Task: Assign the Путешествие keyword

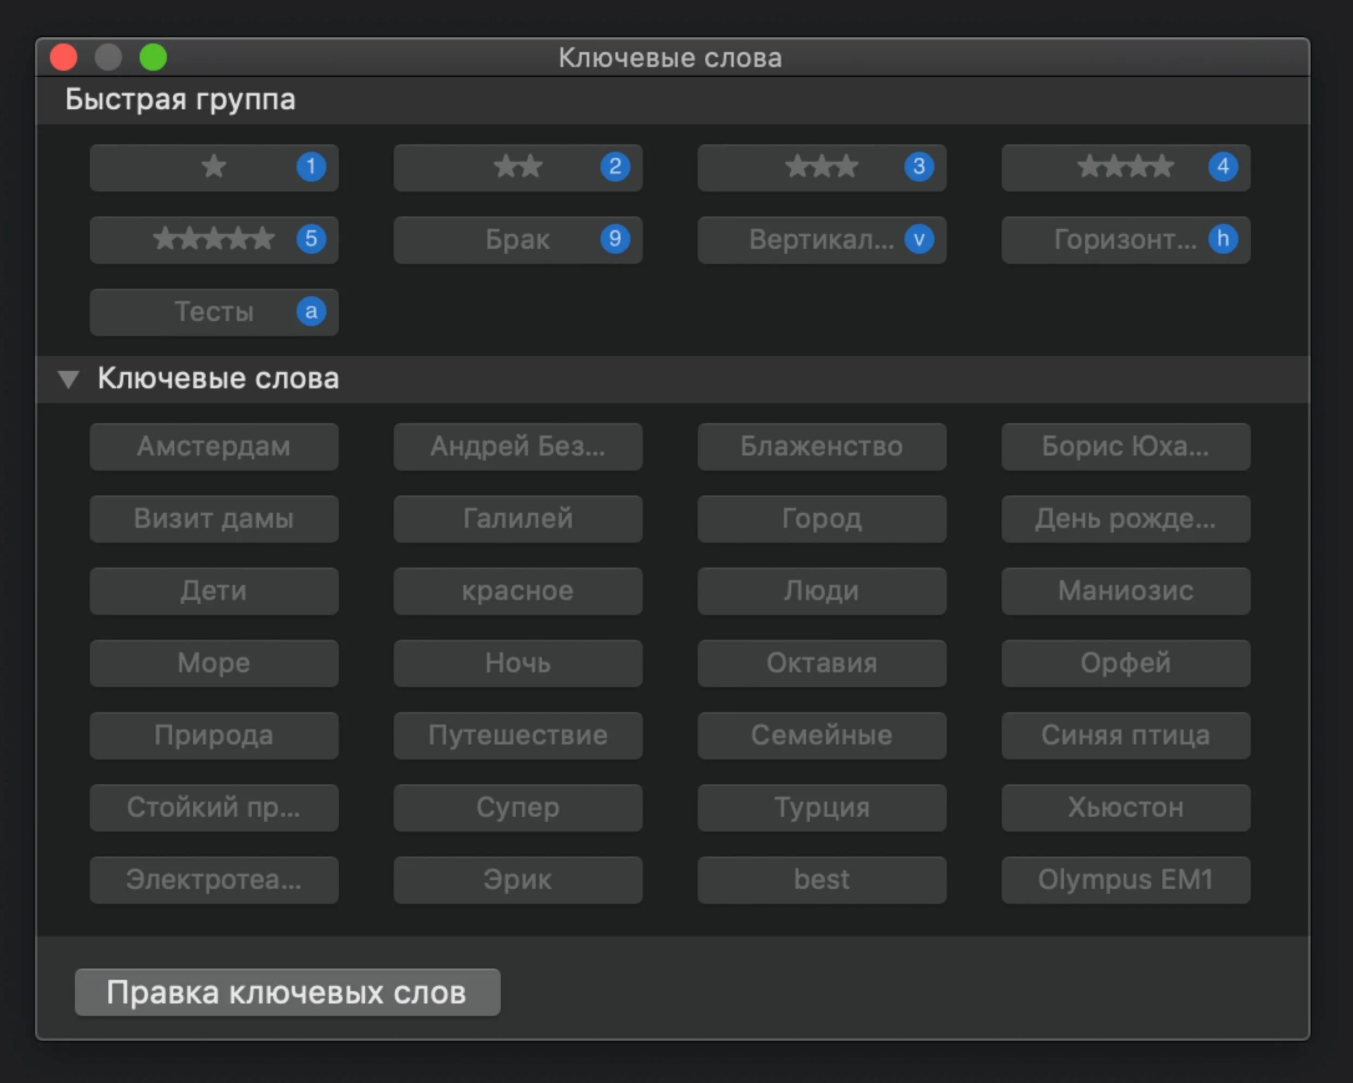Action: tap(518, 735)
